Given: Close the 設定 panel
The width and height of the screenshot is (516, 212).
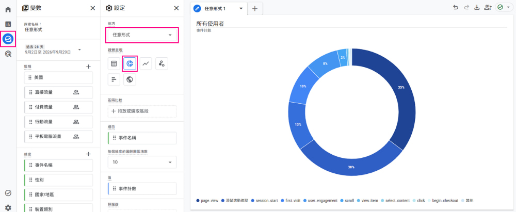Looking at the screenshot, I should [x=176, y=8].
